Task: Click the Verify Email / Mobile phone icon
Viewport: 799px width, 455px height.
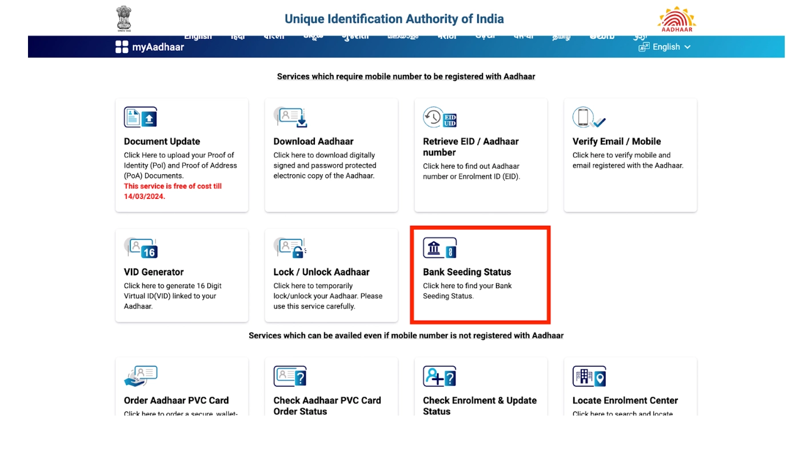Action: point(589,117)
